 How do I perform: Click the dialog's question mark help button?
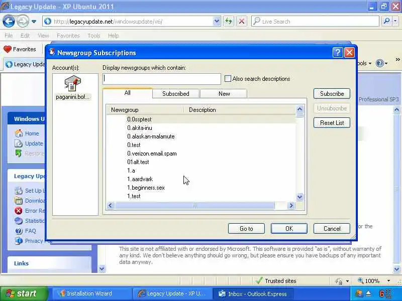338,53
